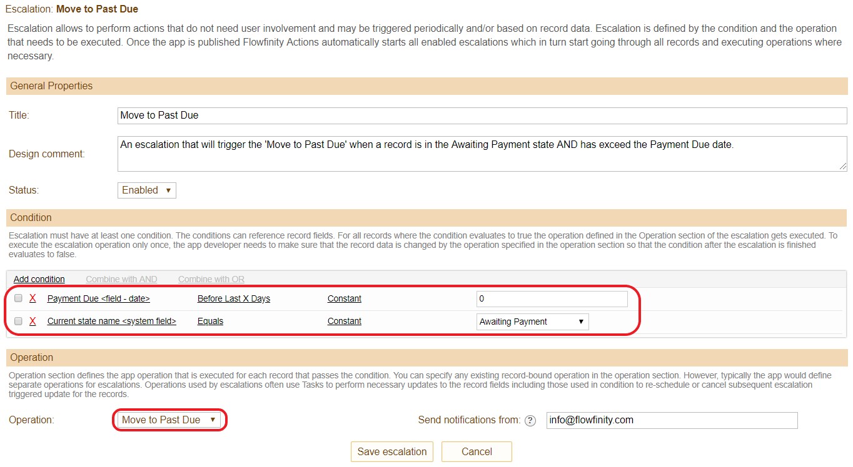853x467 pixels.
Task: Delete the Payment Due condition with red X
Action: click(x=33, y=299)
